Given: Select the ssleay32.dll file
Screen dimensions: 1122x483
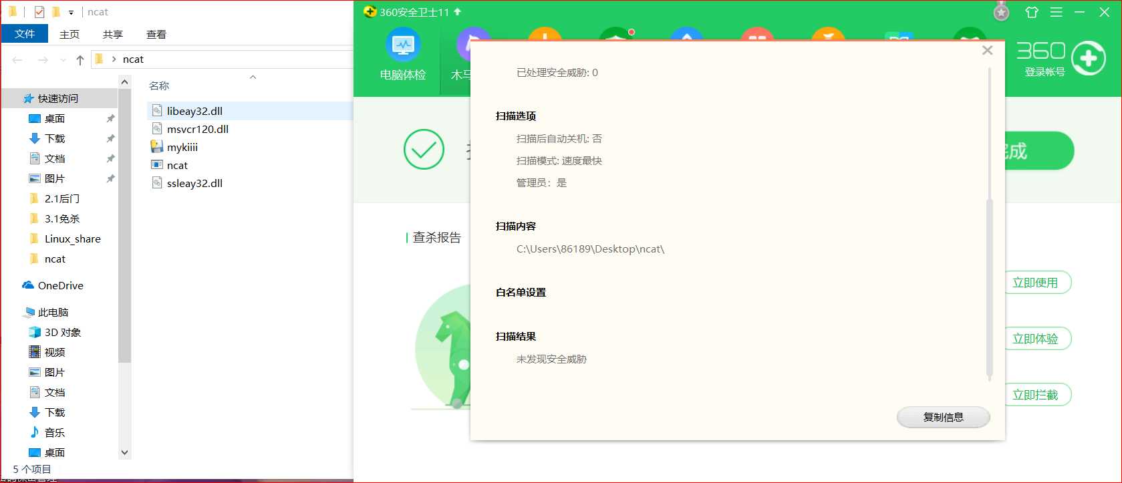Looking at the screenshot, I should pos(194,183).
